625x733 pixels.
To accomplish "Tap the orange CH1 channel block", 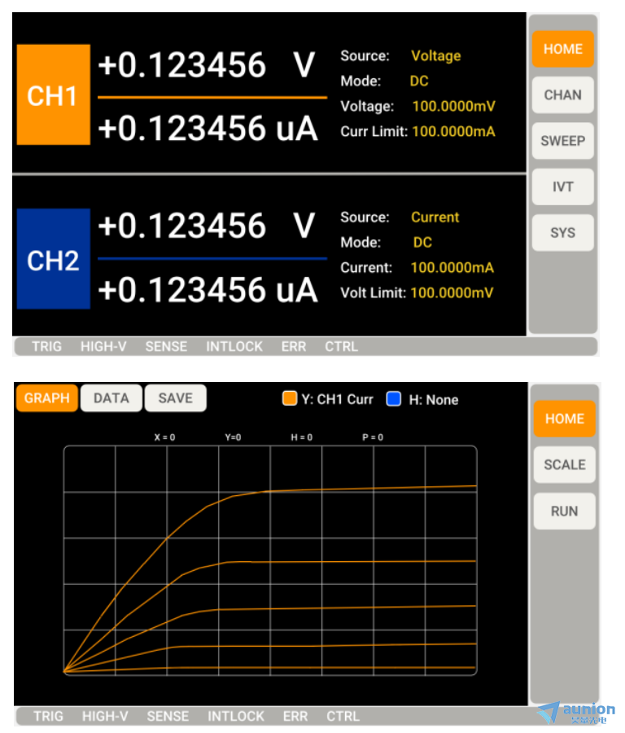I will click(x=53, y=95).
